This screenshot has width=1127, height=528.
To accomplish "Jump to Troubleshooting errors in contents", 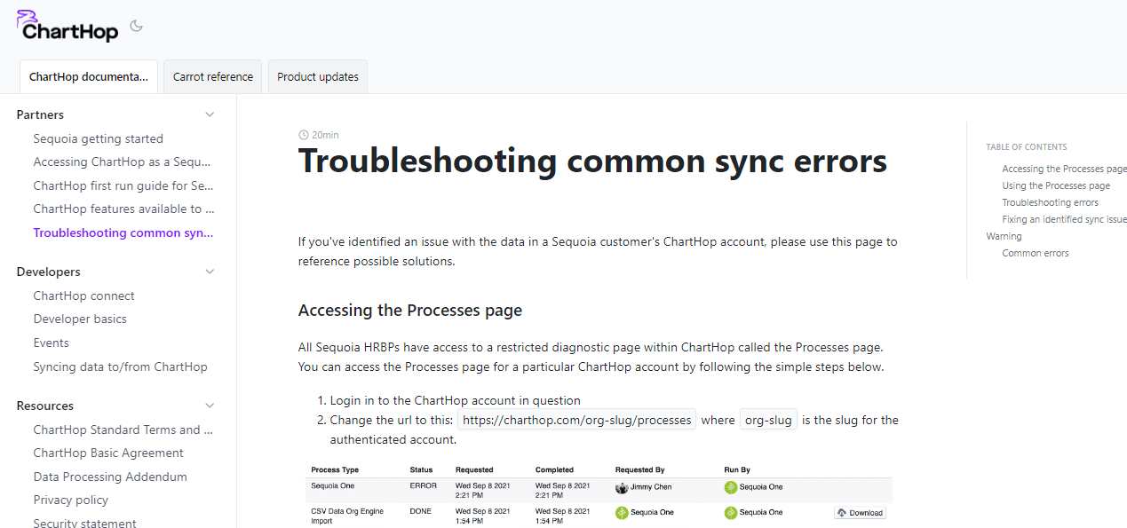I will [x=1050, y=202].
